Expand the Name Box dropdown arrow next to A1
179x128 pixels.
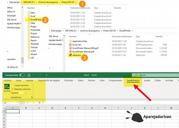(x=18, y=103)
